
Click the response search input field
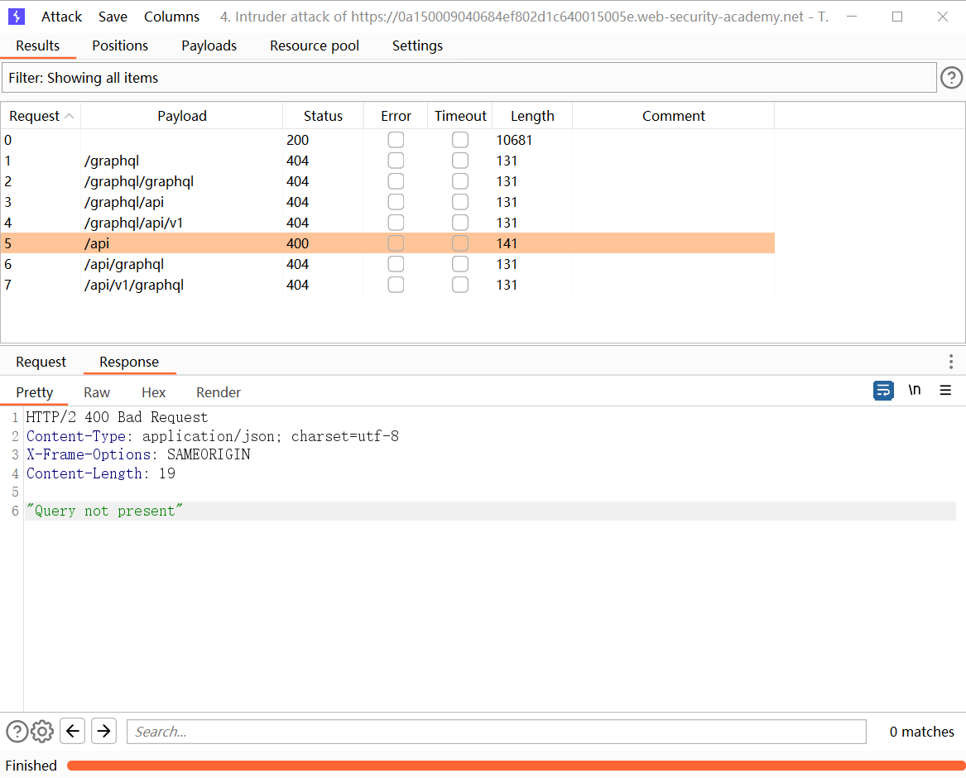(496, 732)
